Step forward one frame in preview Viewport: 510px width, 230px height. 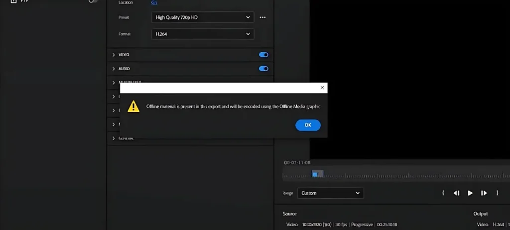(x=484, y=193)
